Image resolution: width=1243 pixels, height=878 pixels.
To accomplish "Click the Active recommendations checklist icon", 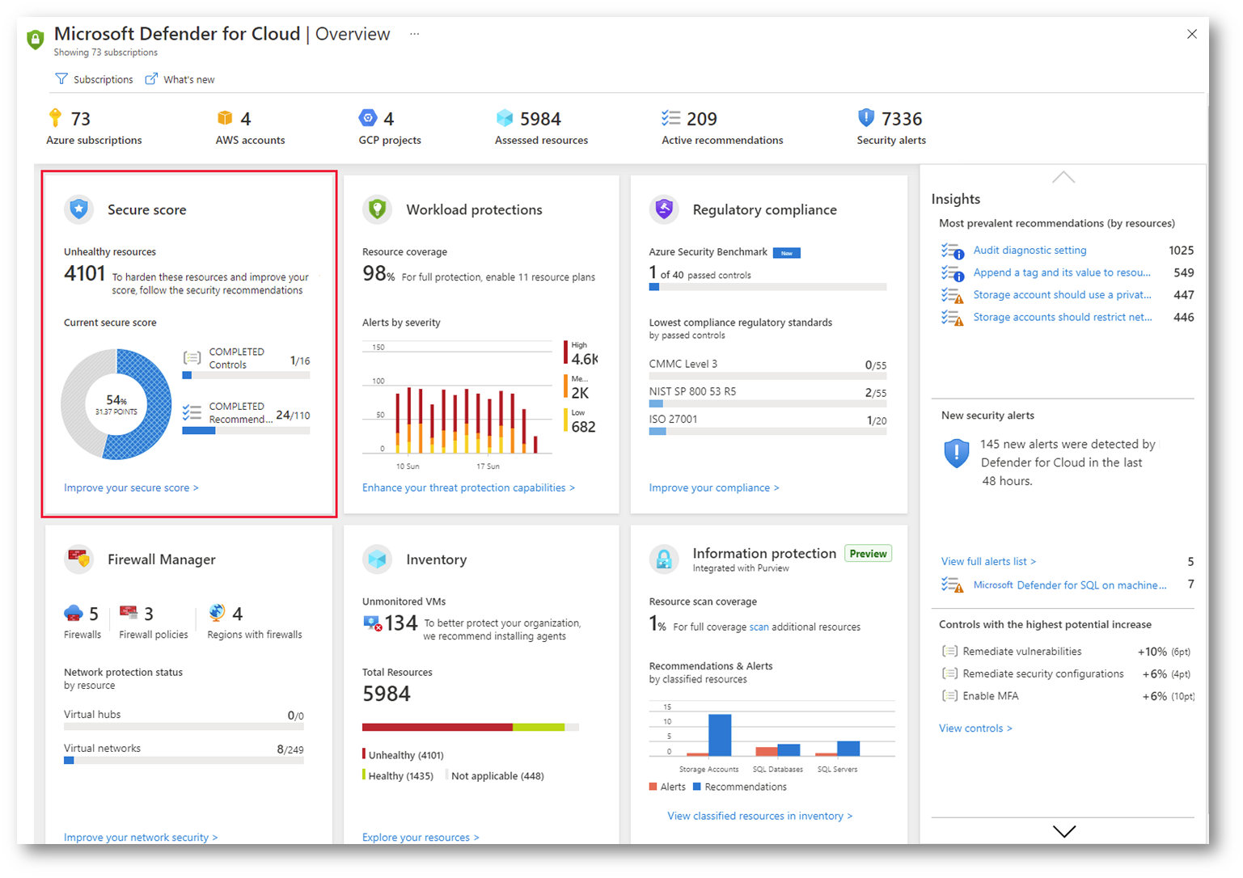I will click(670, 118).
